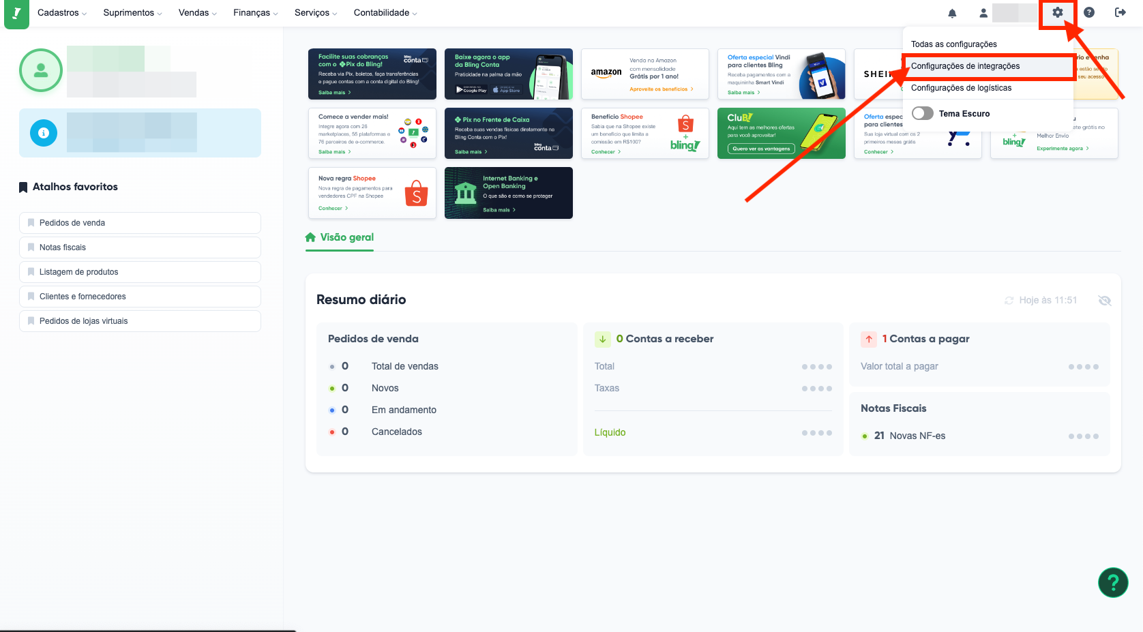Switch to the Visão geral tab
1143x632 pixels.
click(x=340, y=237)
